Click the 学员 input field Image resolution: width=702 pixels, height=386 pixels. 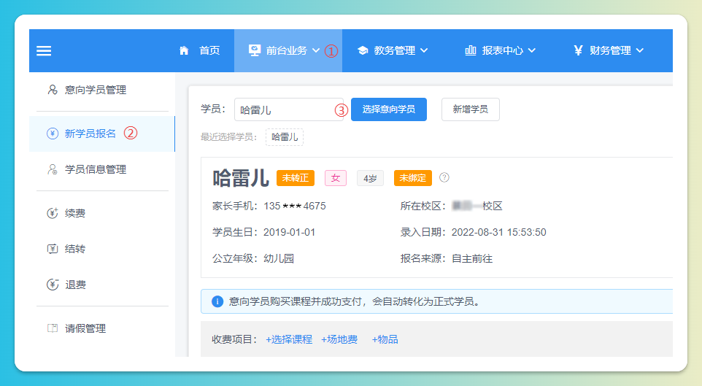click(289, 109)
